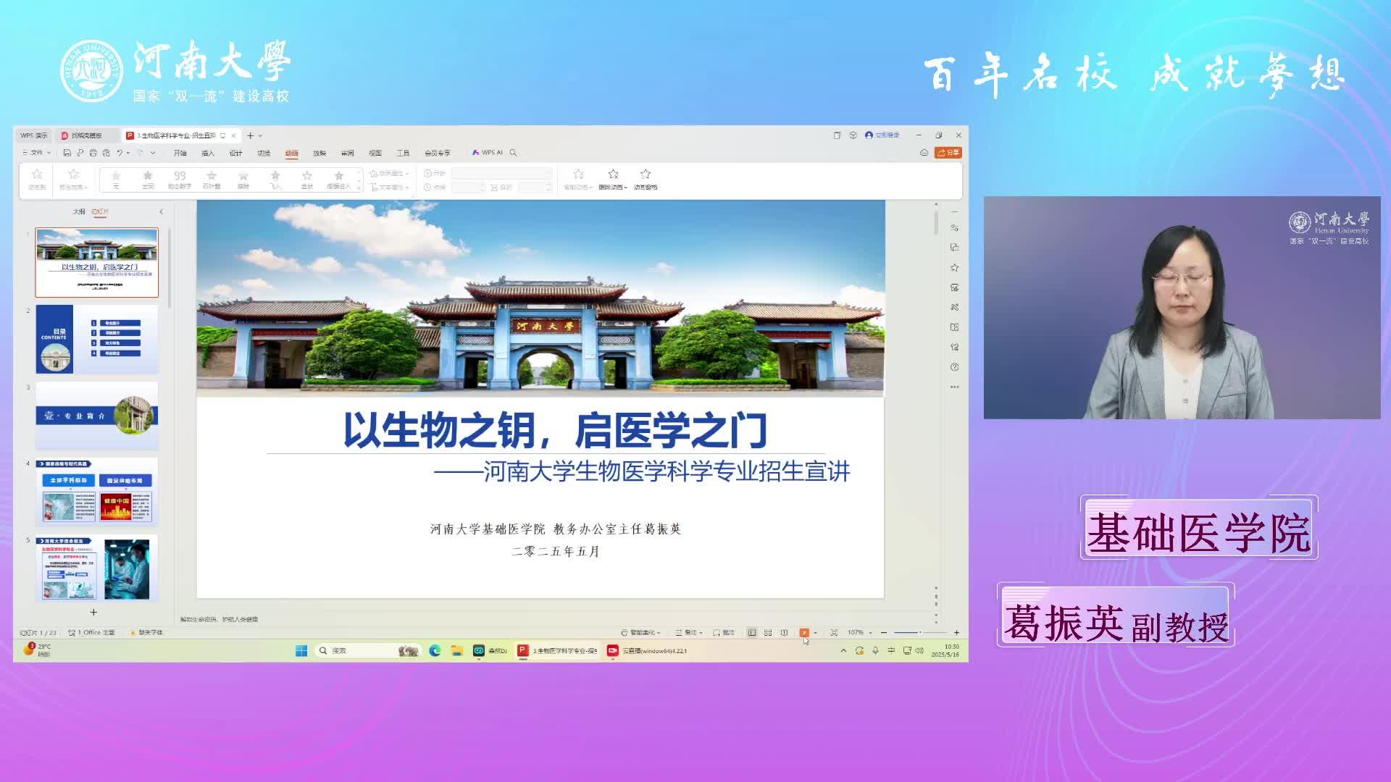Zoom out with the minus button
1391x782 pixels.
[x=884, y=633]
